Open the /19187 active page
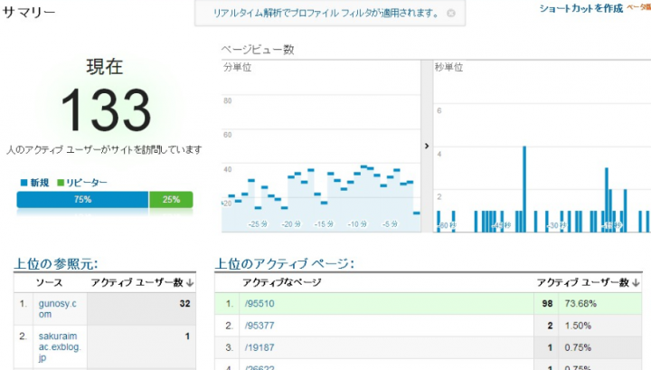This screenshot has height=370, width=651. point(259,347)
